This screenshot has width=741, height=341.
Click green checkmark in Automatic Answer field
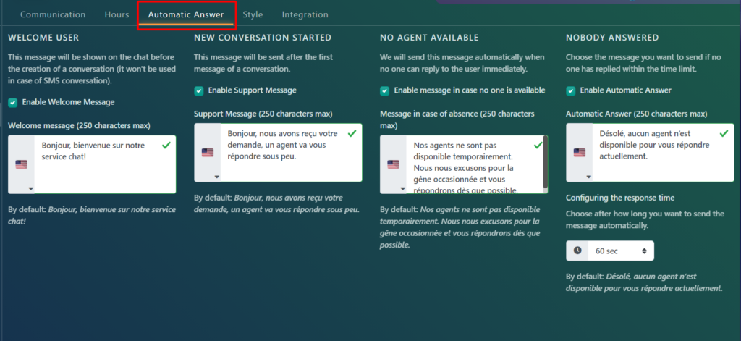click(x=724, y=134)
